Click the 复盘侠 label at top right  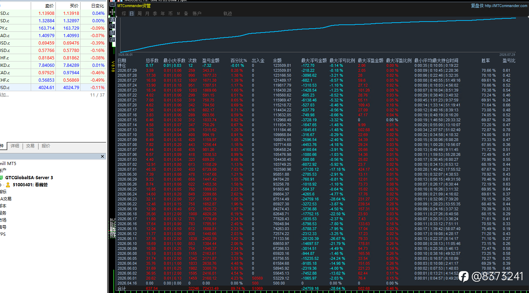pos(477,6)
